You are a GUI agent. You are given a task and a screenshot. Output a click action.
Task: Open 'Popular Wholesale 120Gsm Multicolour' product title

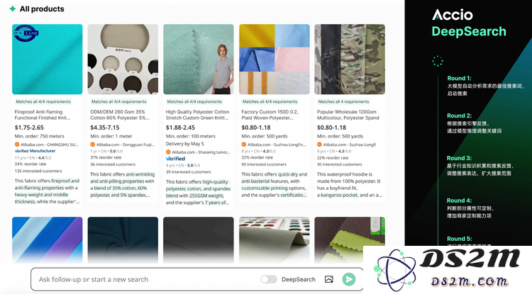point(348,115)
